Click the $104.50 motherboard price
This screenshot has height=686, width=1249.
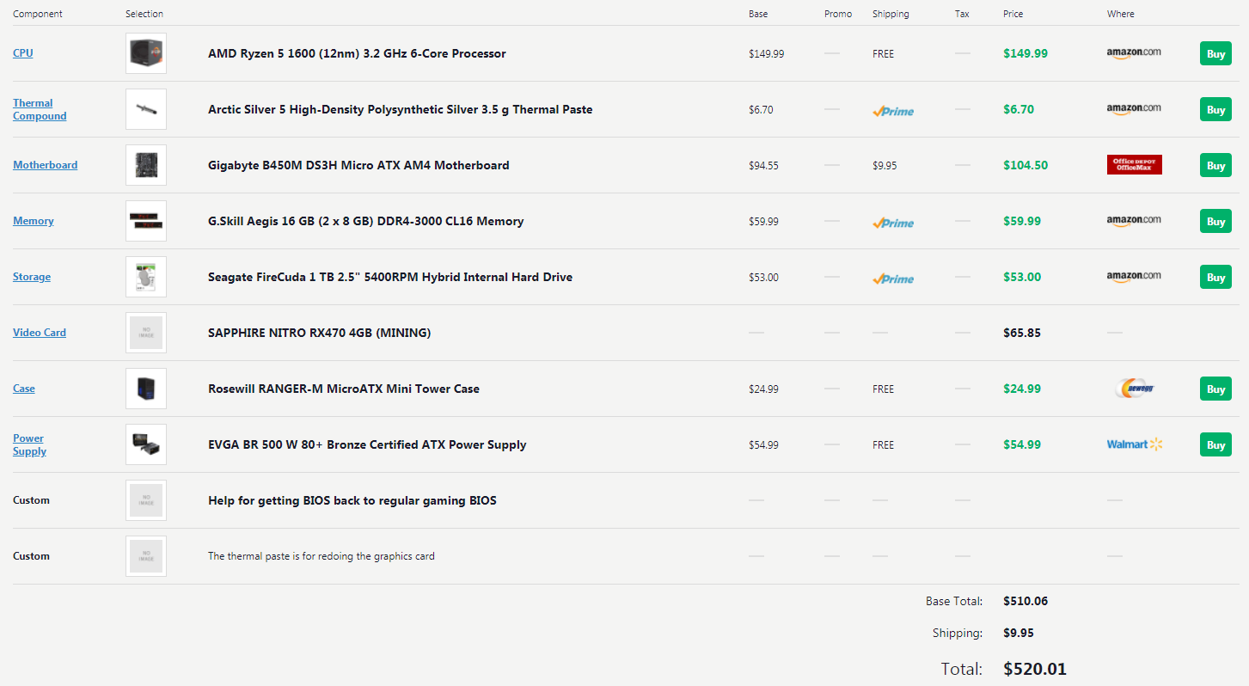[x=1026, y=165]
